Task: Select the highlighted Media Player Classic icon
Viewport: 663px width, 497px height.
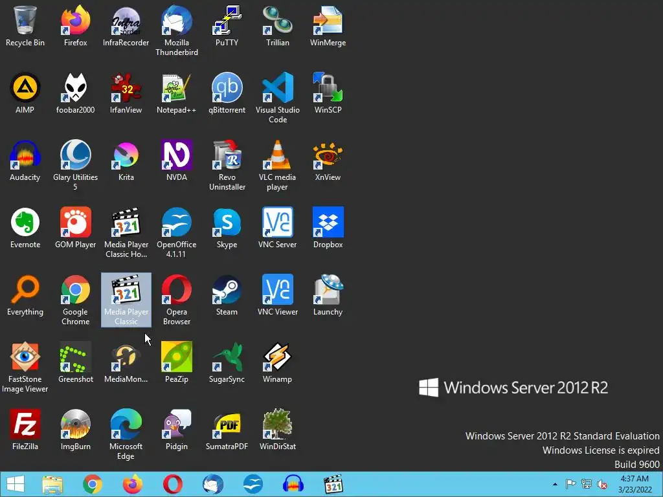Action: click(126, 300)
